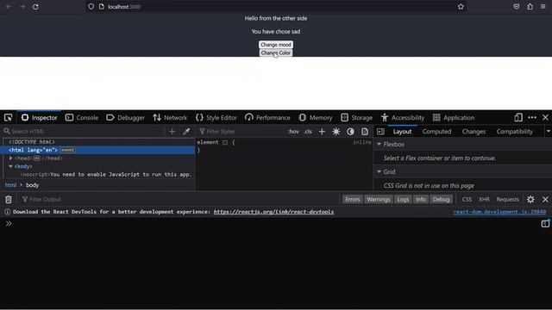Screen dimensions: 552x310
Task: Collapse the three-pane inspector sidebar toggle
Action: tap(380, 132)
